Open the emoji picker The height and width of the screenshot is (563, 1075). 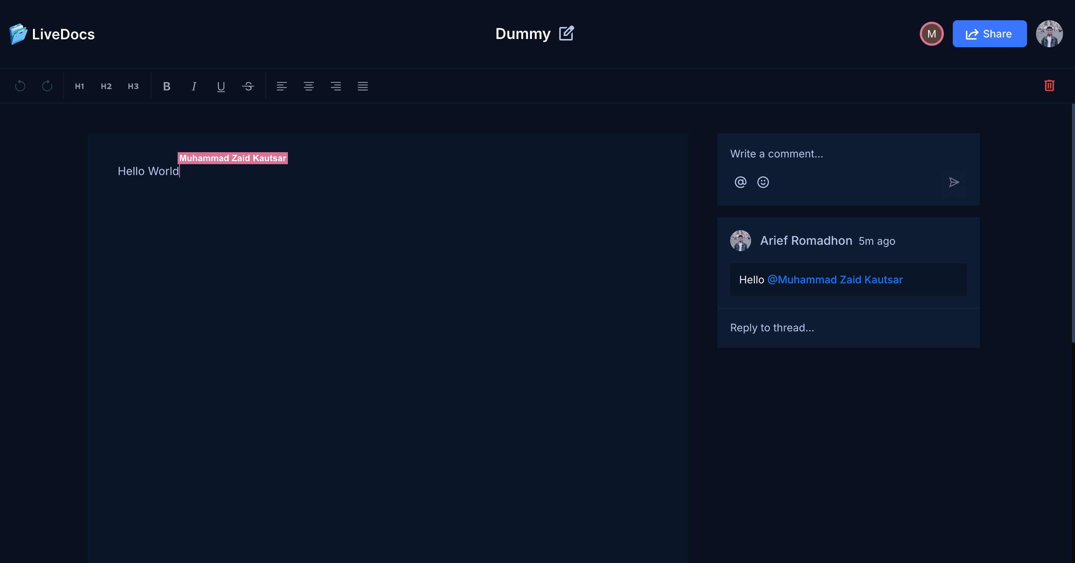(763, 182)
